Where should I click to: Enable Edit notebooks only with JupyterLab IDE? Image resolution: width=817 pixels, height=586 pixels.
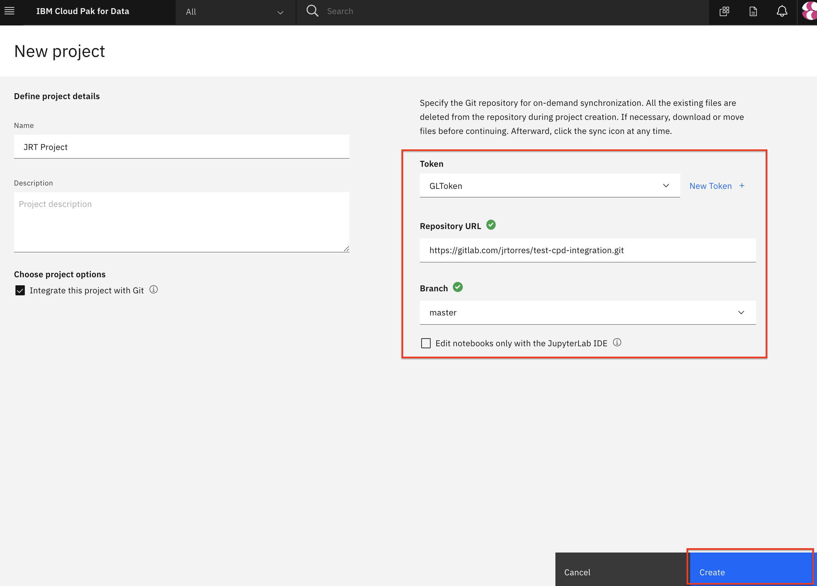[x=425, y=343]
